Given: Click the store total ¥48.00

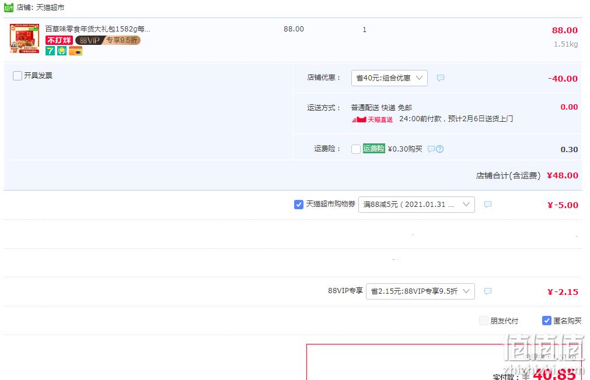Looking at the screenshot, I should (563, 175).
